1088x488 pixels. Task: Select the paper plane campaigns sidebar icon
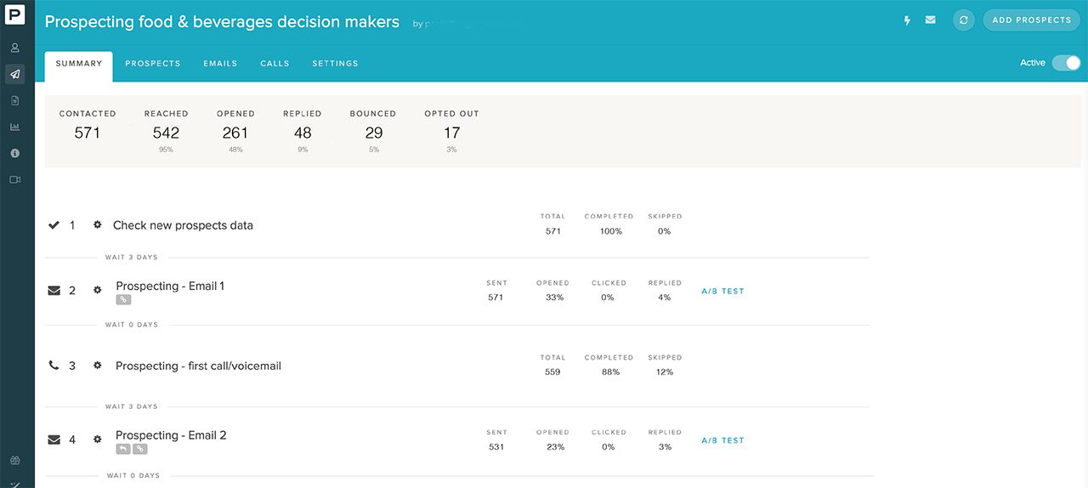(15, 74)
